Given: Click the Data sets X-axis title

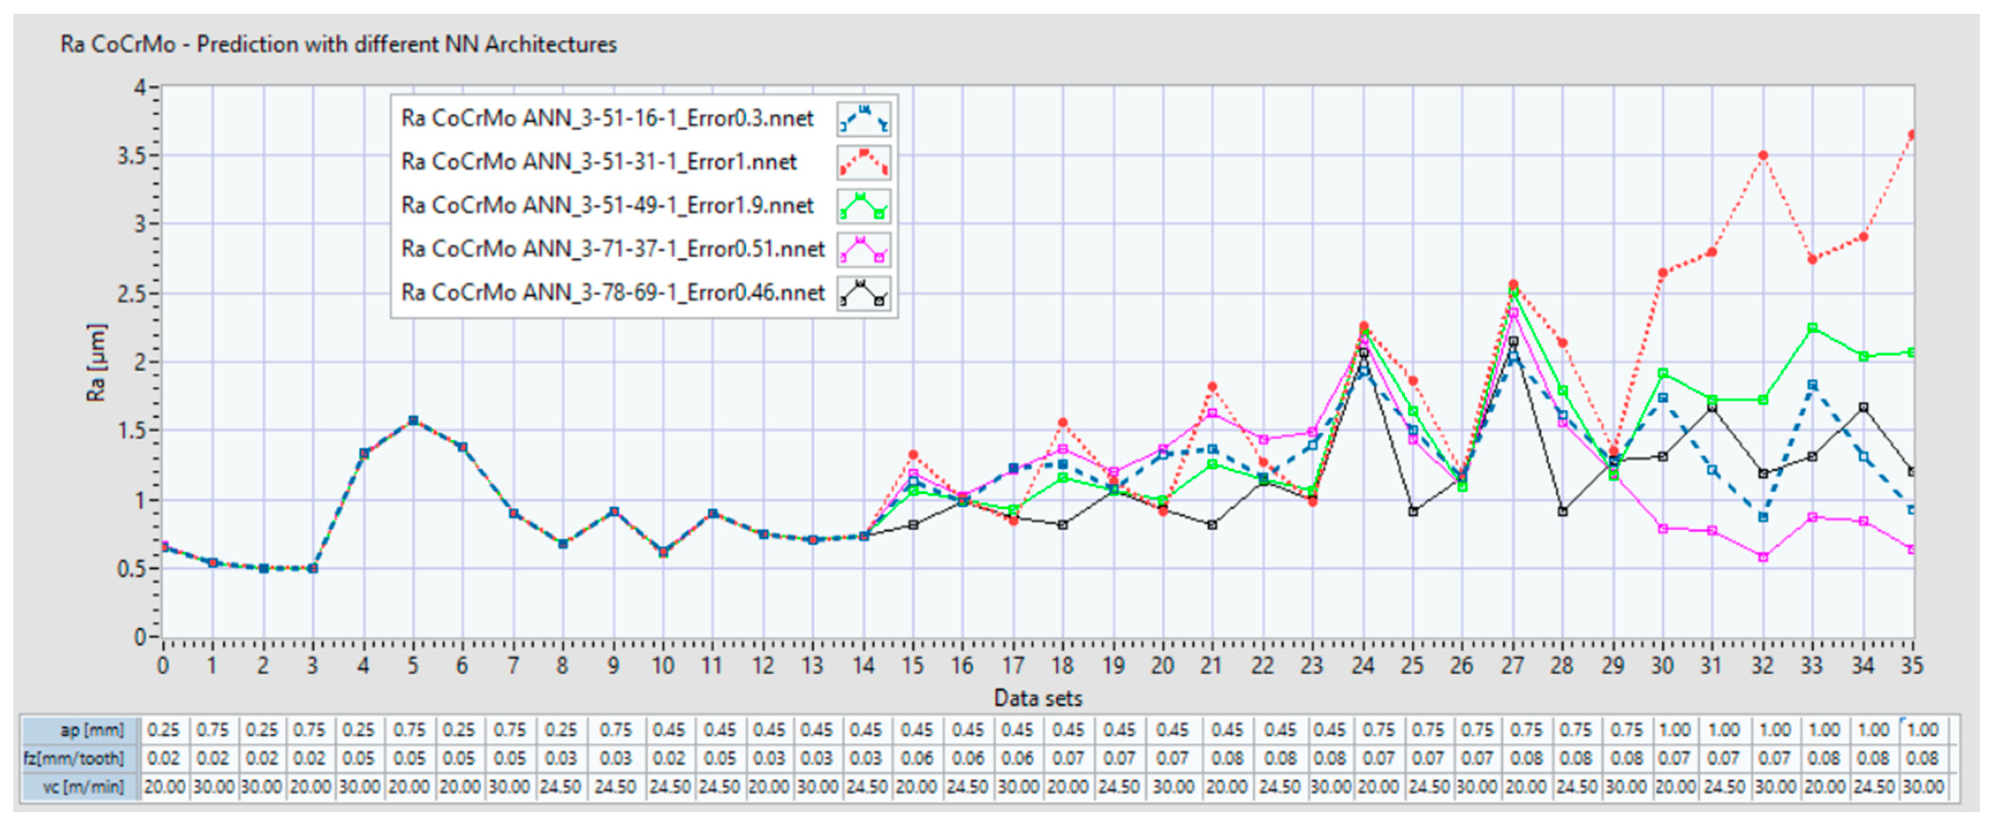Looking at the screenshot, I should pyautogui.click(x=1037, y=698).
